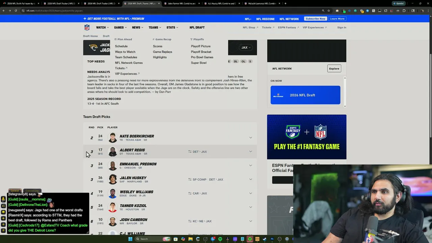
Task: Reload the page with browser refresh icon
Action: (16, 10)
